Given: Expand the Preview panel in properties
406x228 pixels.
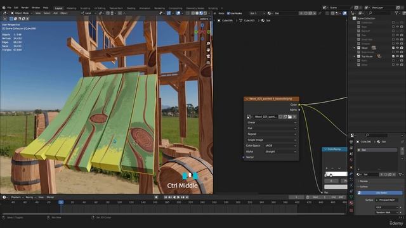Looking at the screenshot, I should (363, 181).
